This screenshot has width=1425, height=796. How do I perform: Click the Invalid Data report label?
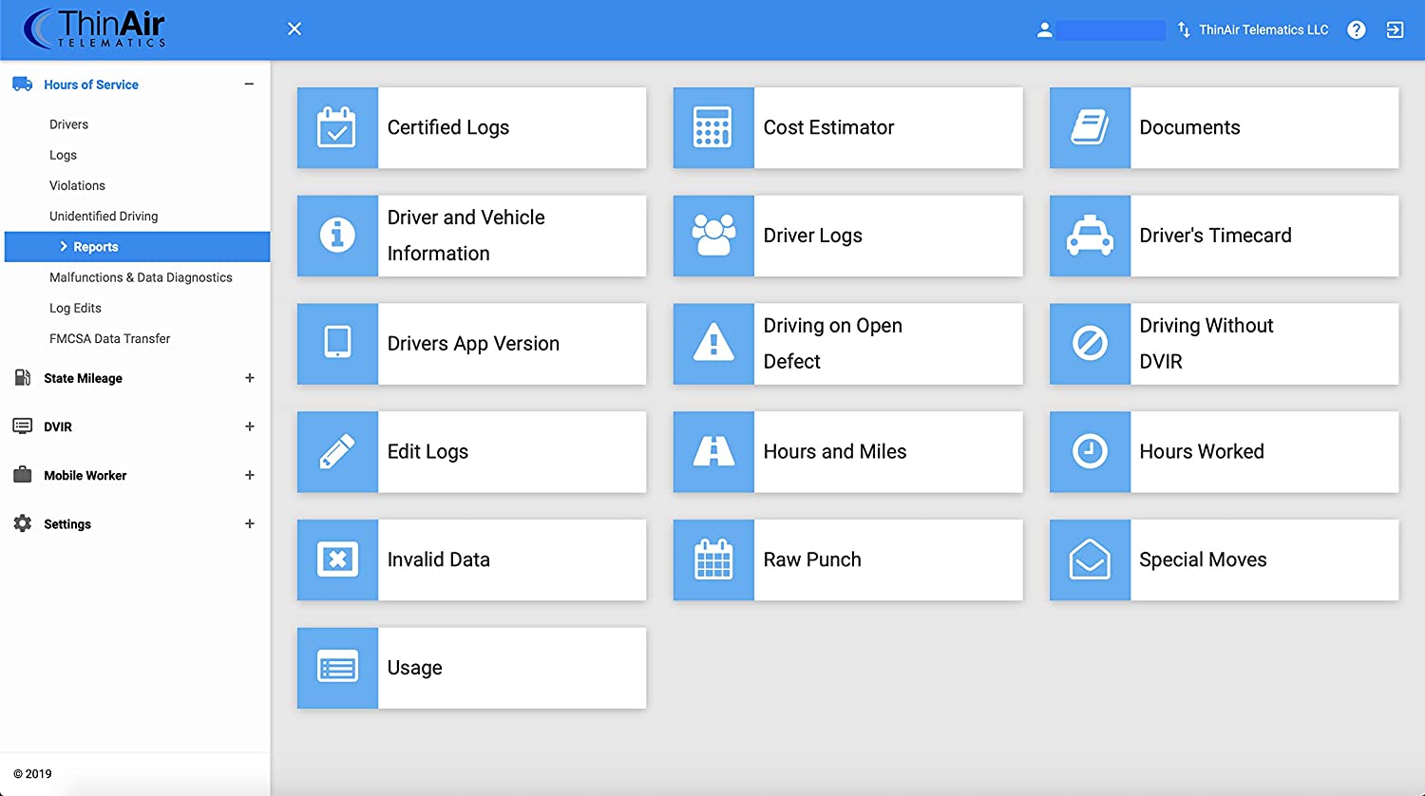[439, 559]
